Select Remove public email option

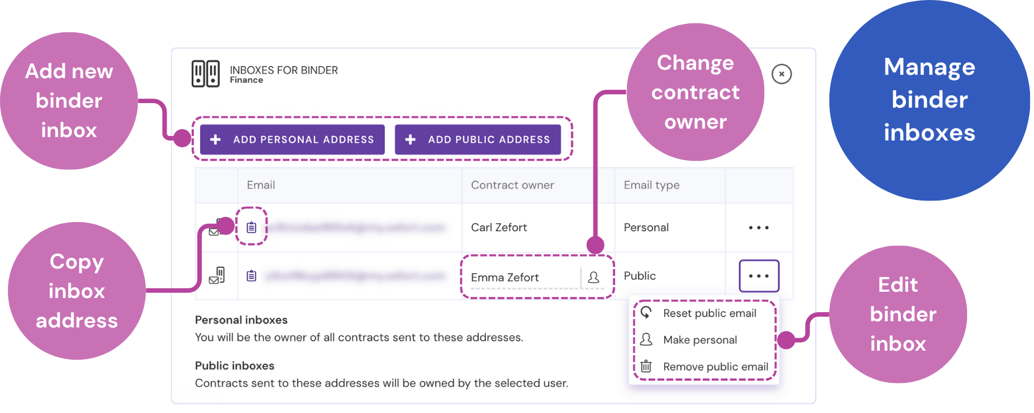(x=716, y=367)
